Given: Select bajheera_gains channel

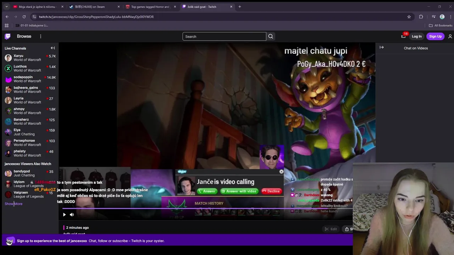Looking at the screenshot, I should pos(30,90).
